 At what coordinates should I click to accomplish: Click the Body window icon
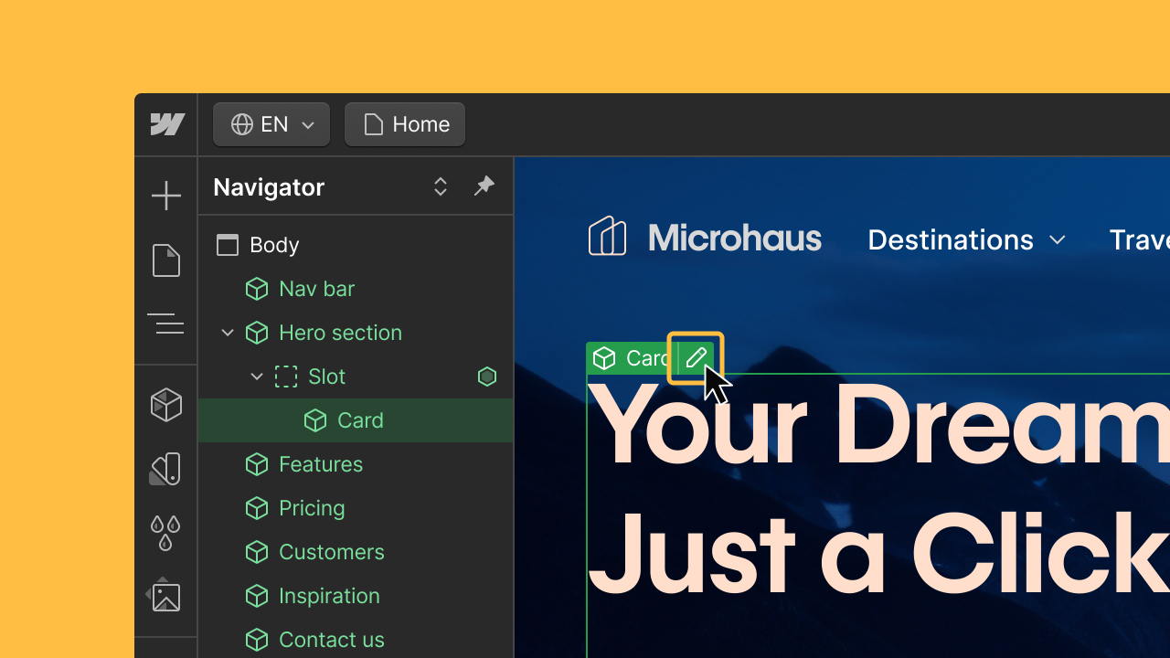[228, 245]
